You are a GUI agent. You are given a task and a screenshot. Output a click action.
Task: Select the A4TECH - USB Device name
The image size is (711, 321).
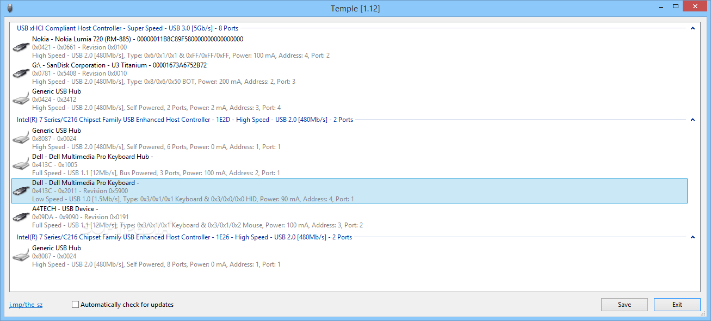click(65, 209)
